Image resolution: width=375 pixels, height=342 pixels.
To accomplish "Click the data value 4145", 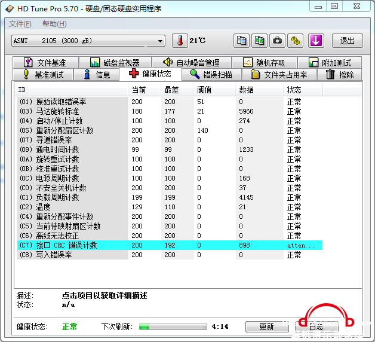I will point(246,197).
